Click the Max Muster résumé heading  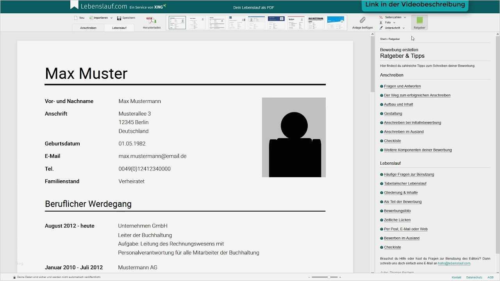(86, 73)
